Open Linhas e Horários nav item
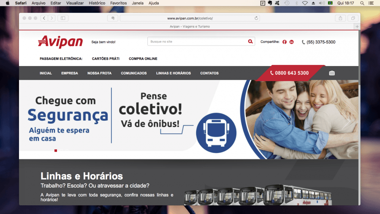This screenshot has width=380, height=214. [x=174, y=73]
